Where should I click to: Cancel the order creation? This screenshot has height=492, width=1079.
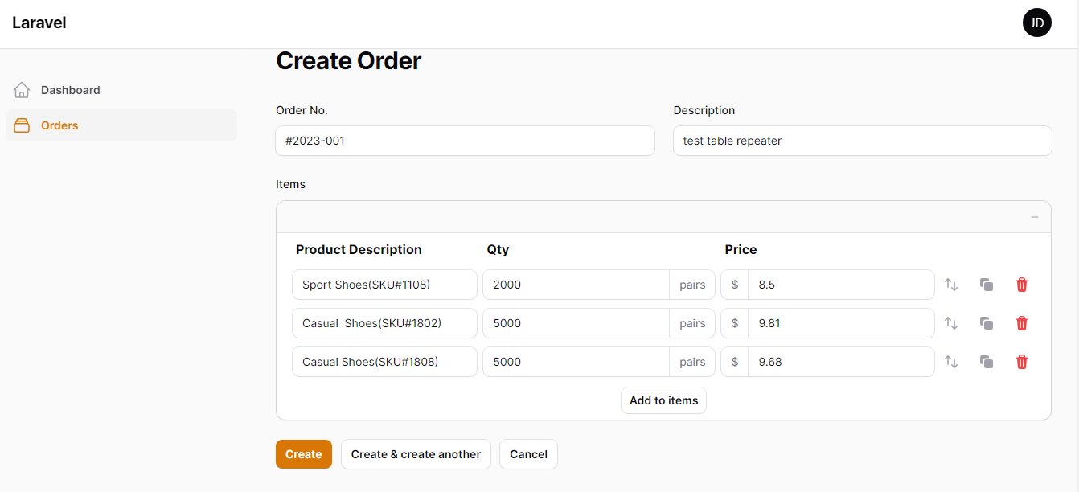point(528,454)
